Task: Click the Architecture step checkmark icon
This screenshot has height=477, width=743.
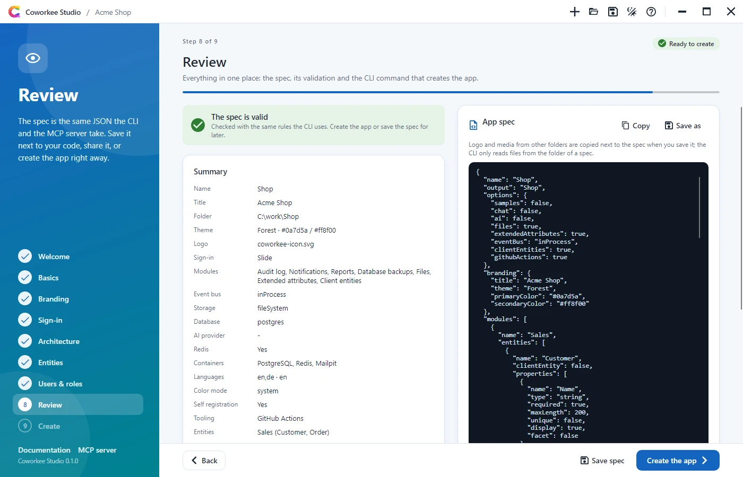Action: point(25,341)
